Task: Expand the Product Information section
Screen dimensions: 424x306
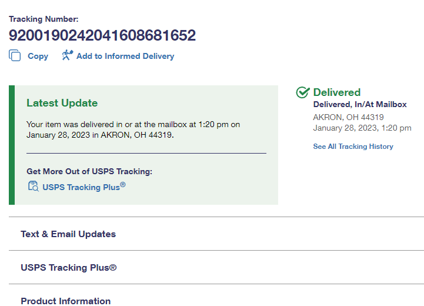Action: point(65,301)
